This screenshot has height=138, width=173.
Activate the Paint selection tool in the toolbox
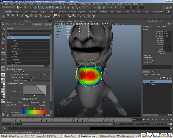3,34
